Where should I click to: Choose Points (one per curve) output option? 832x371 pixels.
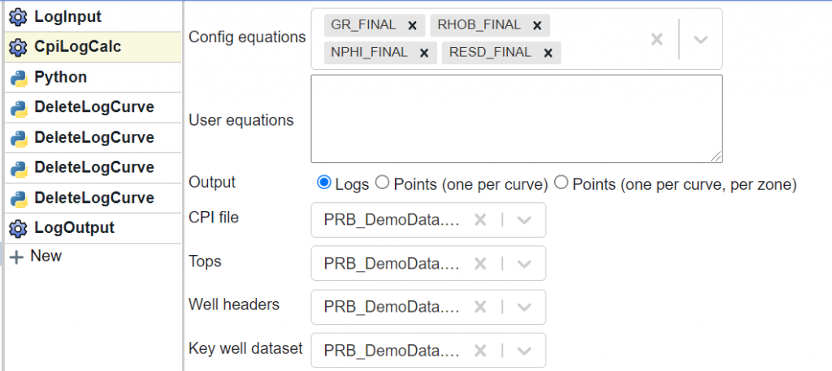coord(382,183)
